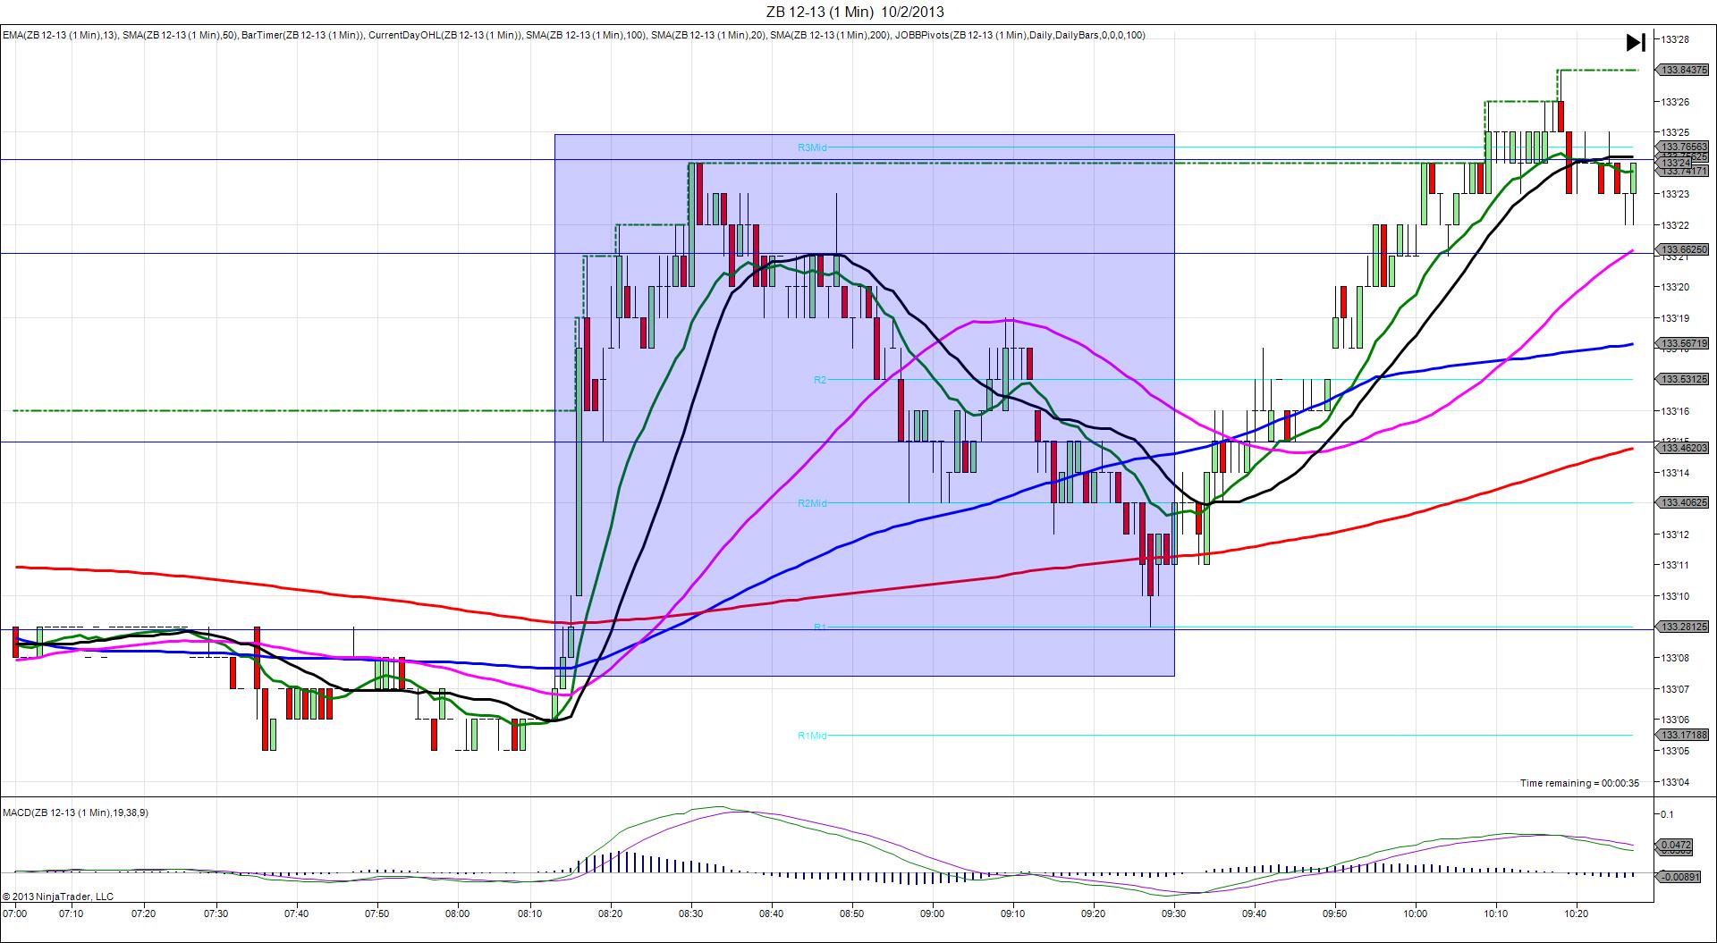Image resolution: width=1717 pixels, height=943 pixels.
Task: Click the R1Mid pivot level label
Action: coord(812,736)
